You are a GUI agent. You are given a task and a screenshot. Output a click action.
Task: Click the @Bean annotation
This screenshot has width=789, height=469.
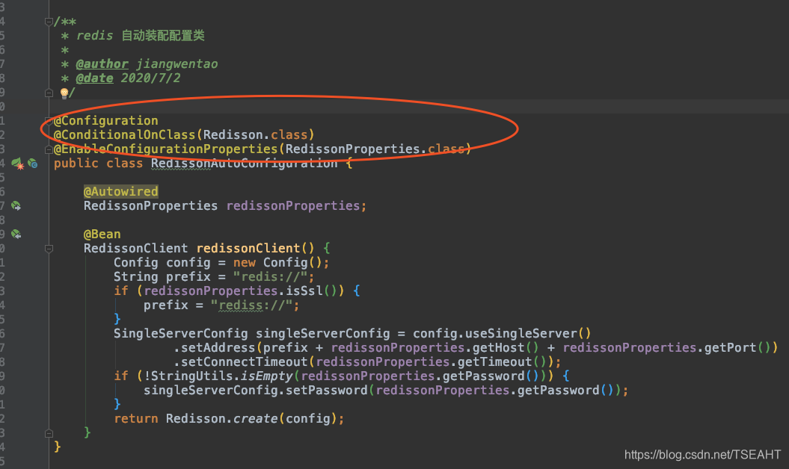tap(102, 234)
